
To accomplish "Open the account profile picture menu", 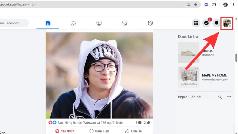I will coord(227,23).
